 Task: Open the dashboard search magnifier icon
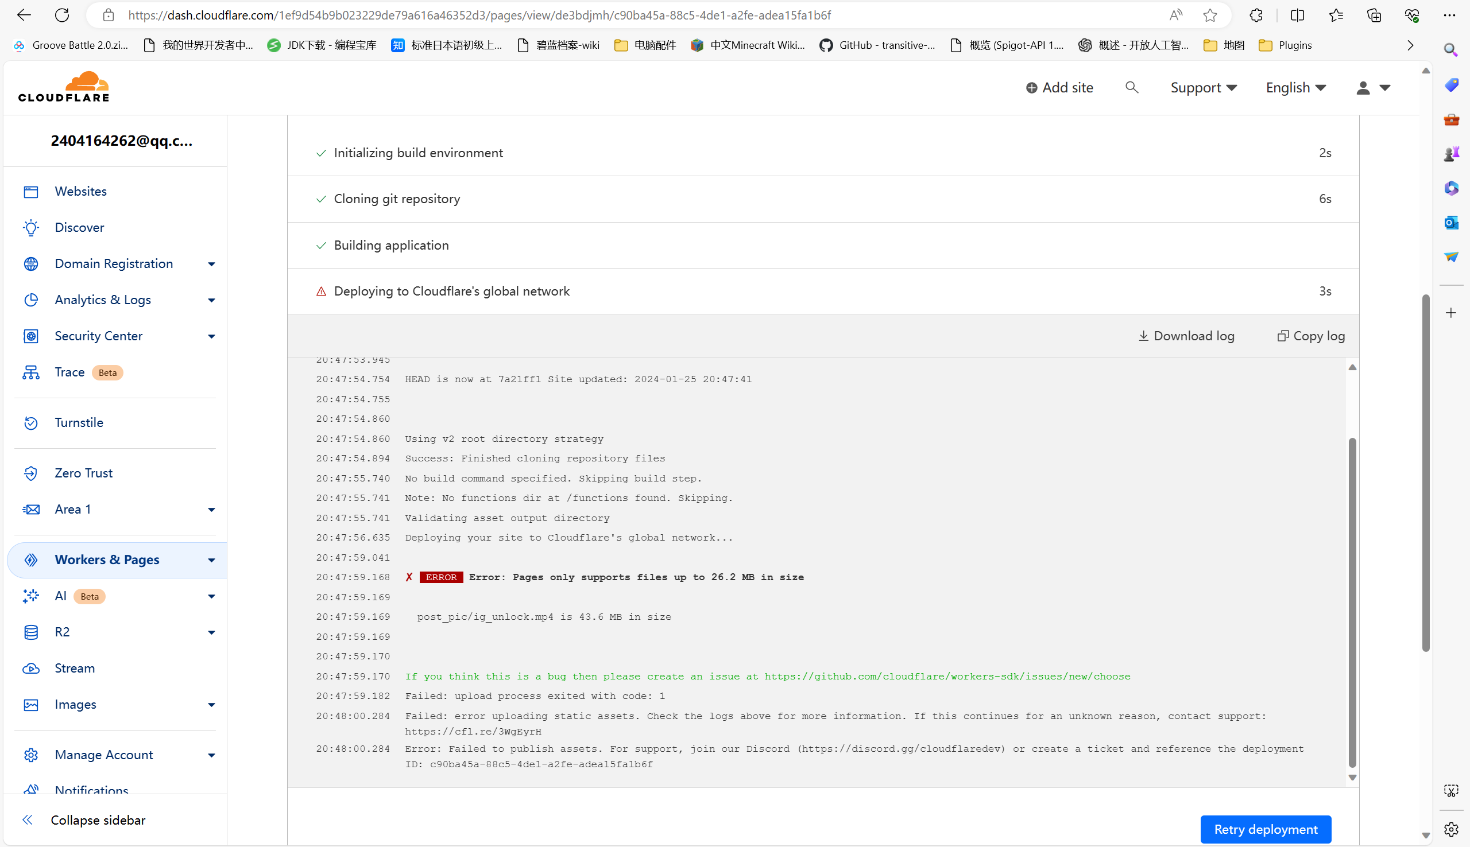pyautogui.click(x=1131, y=87)
